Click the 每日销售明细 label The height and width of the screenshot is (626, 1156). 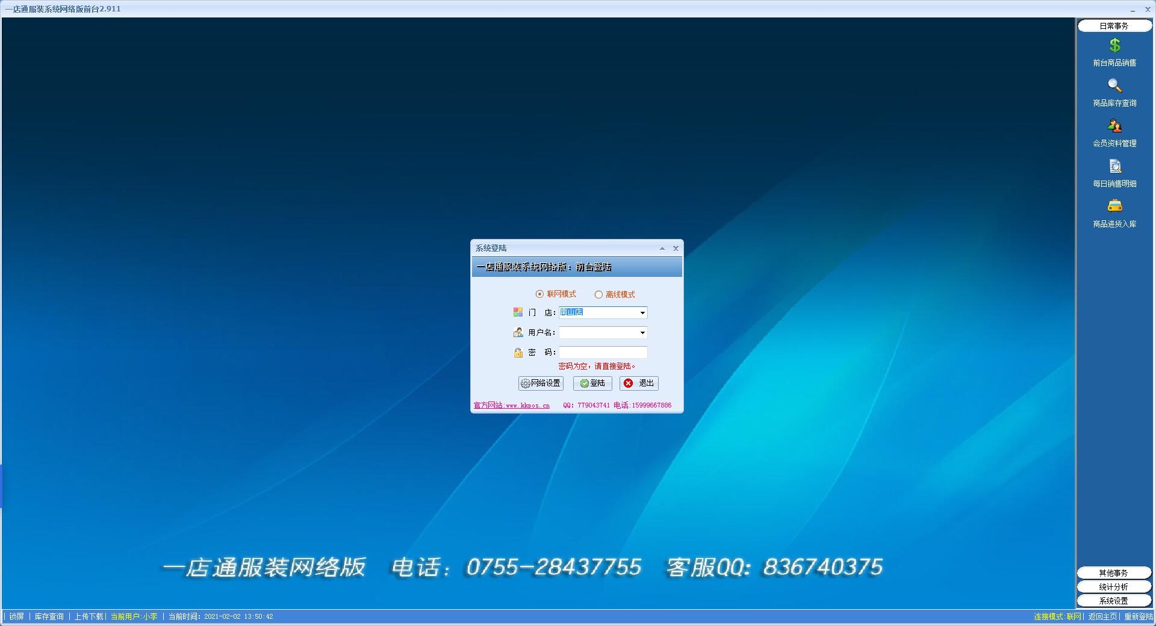(x=1114, y=184)
